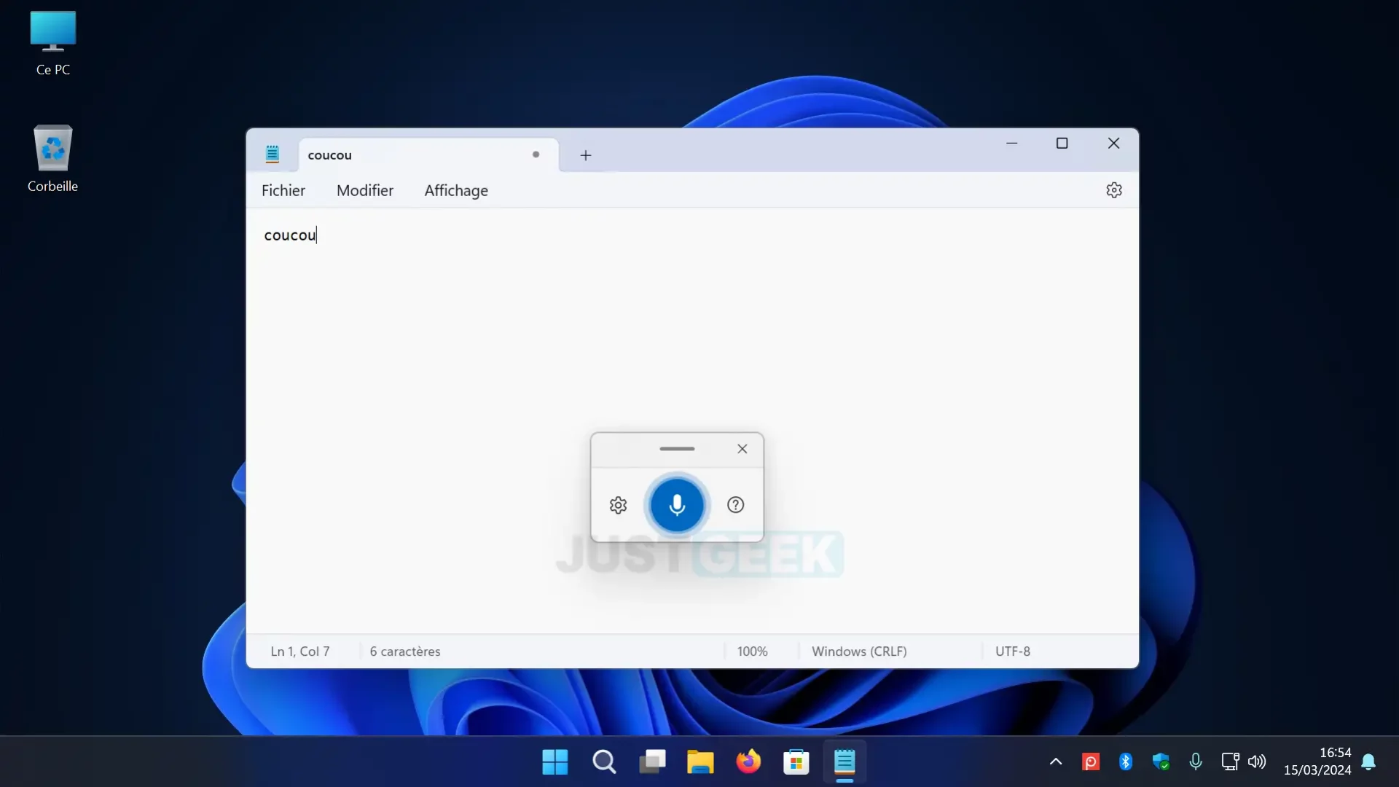Open notifications bell icon
This screenshot has width=1399, height=787.
pyautogui.click(x=1368, y=762)
